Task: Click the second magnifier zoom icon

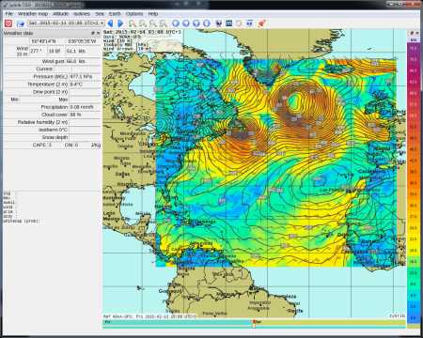Action: [x=143, y=23]
